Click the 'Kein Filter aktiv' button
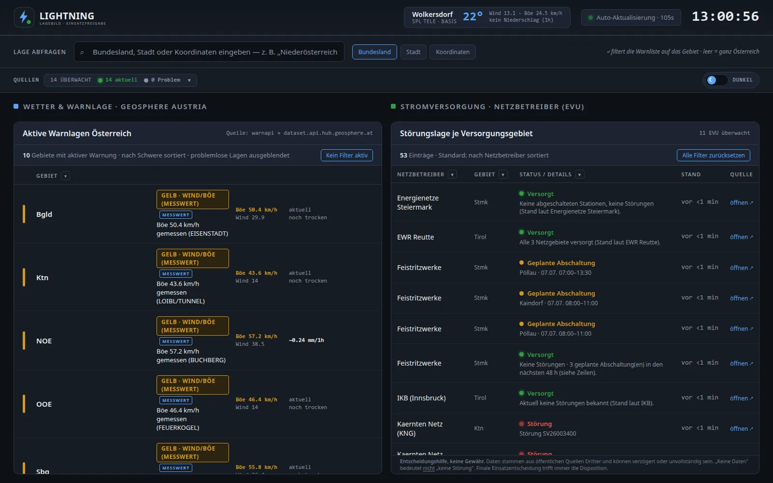This screenshot has width=773, height=483. [347, 155]
